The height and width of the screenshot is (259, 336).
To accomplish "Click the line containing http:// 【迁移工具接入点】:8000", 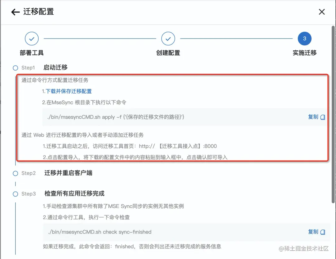I will [130, 146].
